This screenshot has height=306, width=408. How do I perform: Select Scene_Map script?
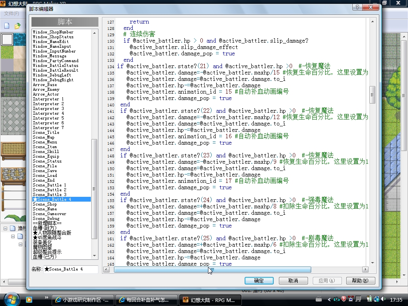43,137
